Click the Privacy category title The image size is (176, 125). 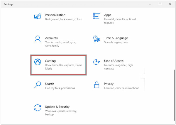tap(109, 84)
